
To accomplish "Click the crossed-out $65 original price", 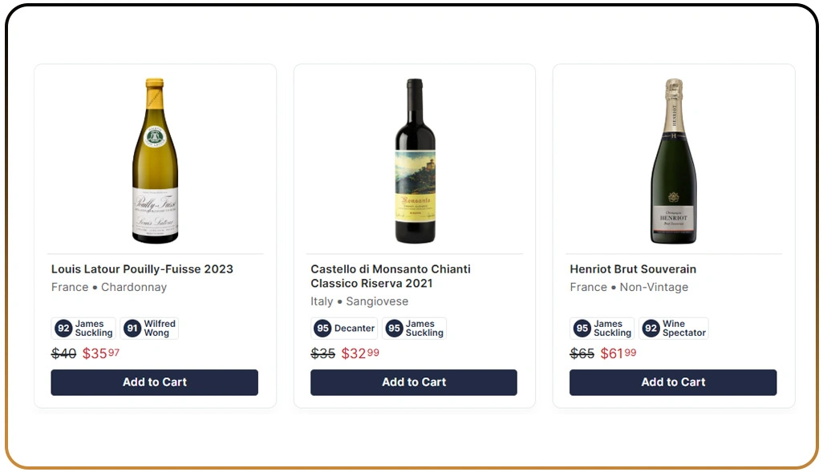I will click(x=582, y=354).
